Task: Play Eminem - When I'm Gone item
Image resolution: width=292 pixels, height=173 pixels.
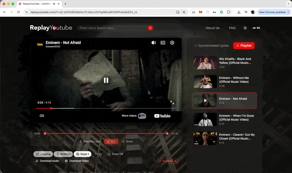Action: (224, 119)
